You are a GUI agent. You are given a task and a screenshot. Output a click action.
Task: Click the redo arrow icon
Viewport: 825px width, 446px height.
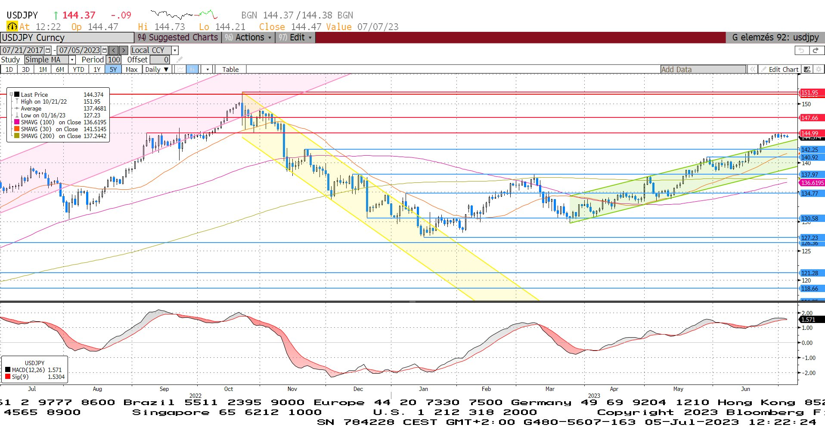(x=816, y=50)
